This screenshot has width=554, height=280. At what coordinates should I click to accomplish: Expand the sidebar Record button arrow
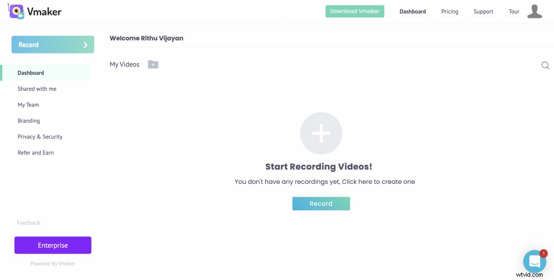(x=85, y=45)
